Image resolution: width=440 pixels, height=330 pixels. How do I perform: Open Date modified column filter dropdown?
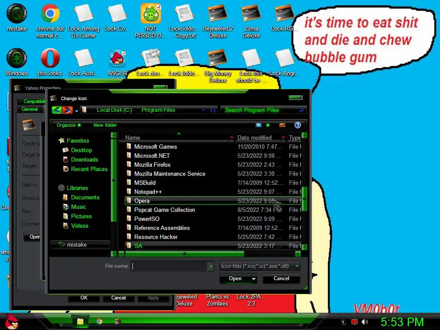[284, 137]
